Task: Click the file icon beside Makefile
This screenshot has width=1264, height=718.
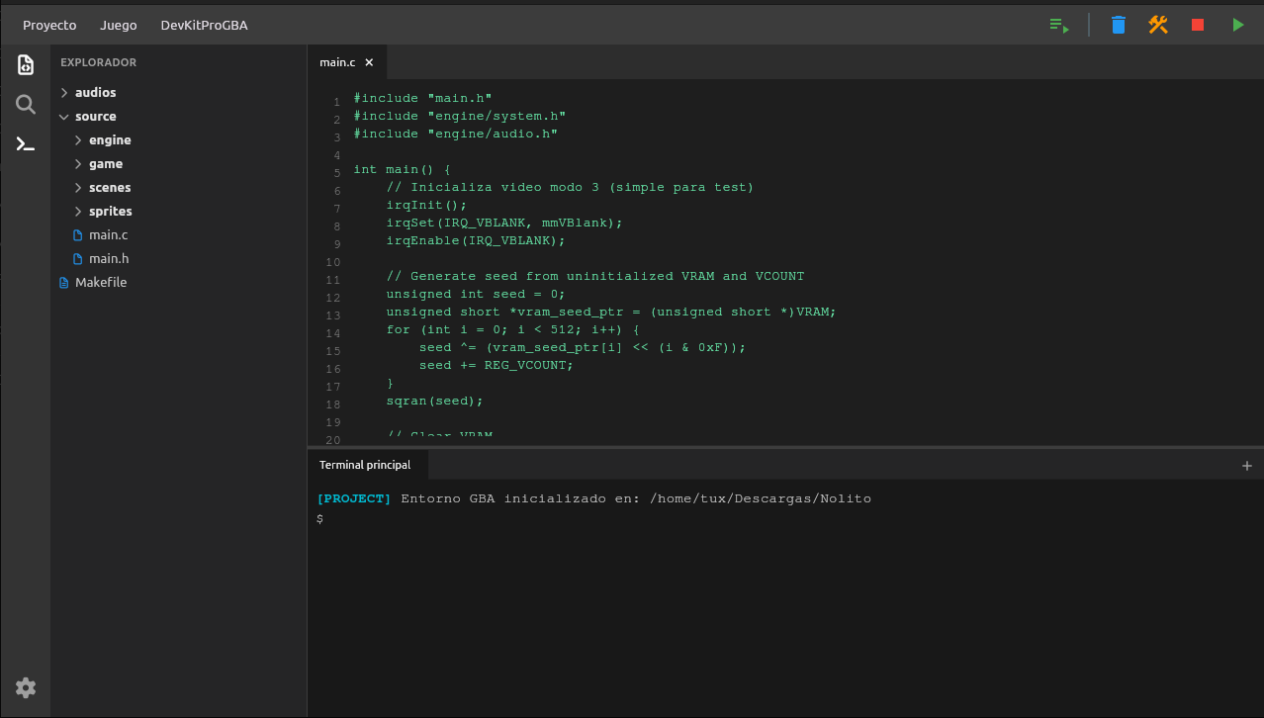Action: point(65,283)
